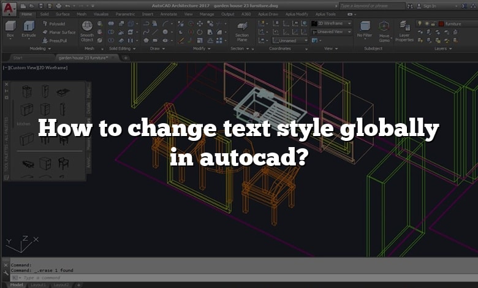The height and width of the screenshot is (288, 478).
Task: Add a new drawing tab with plus button
Action: coord(126,58)
